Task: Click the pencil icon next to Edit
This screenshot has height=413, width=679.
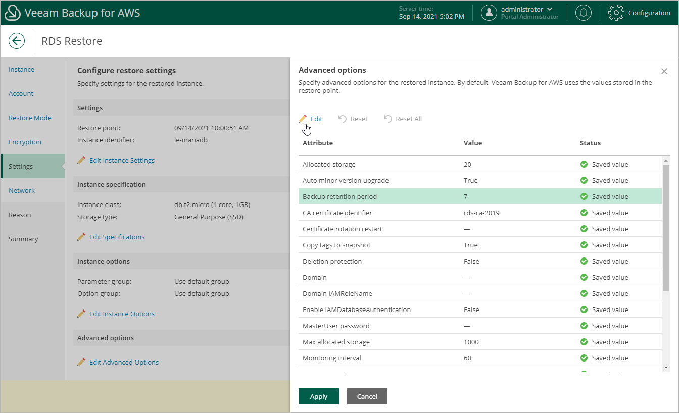Action: [303, 119]
